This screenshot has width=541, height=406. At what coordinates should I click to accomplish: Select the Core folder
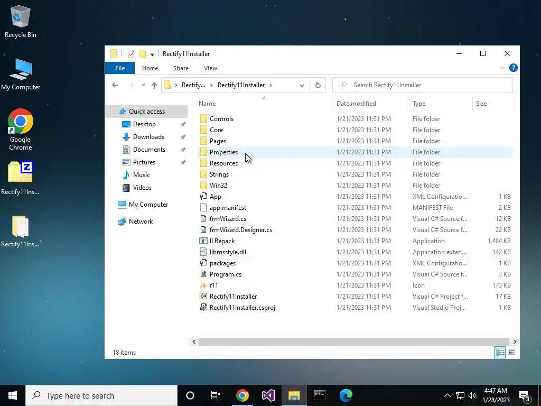[x=216, y=130]
